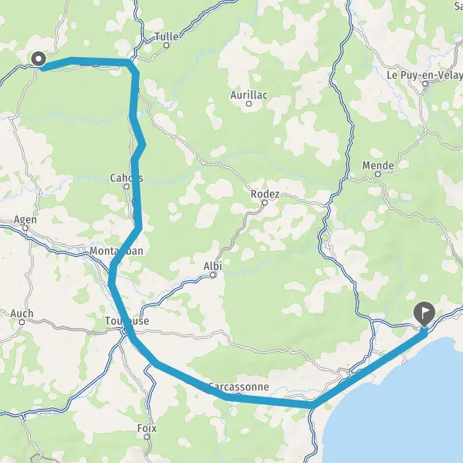Viewport: 463px width, 463px height.
Task: Click the Carcassonne city label
Action: point(238,387)
